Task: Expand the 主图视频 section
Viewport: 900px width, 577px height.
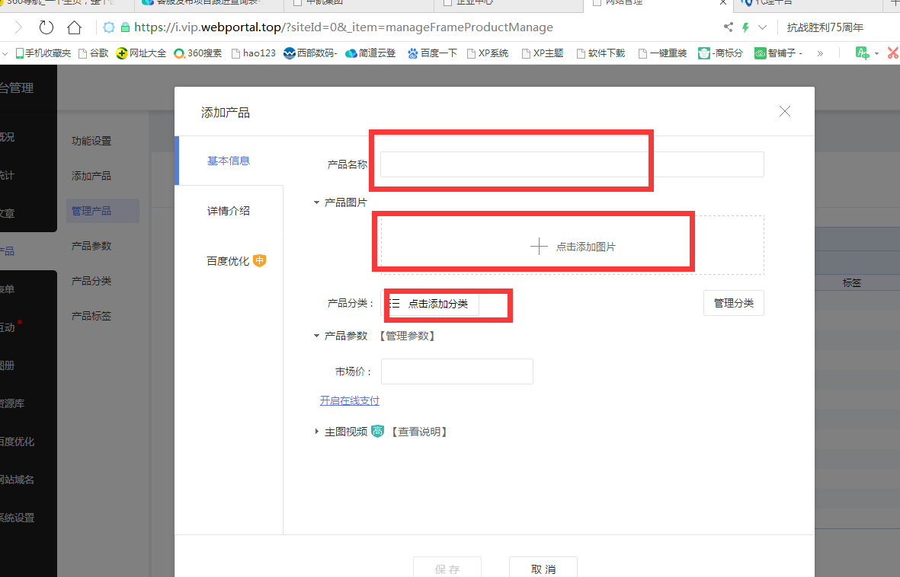Action: click(x=317, y=432)
